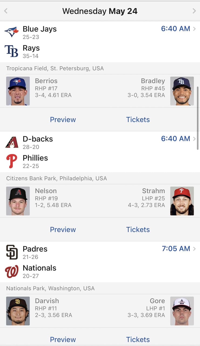Open Tickets for Blue Jays at Rays
200x346 pixels.
[x=138, y=119]
